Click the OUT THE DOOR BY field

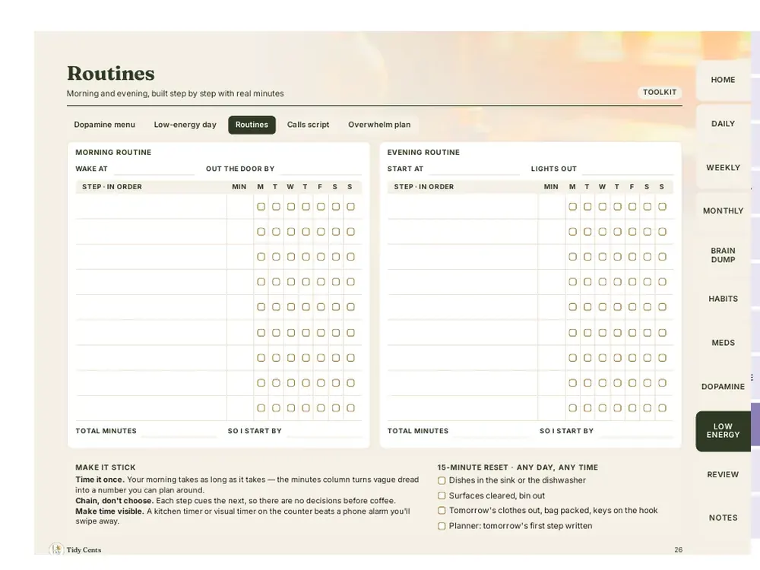coord(321,169)
